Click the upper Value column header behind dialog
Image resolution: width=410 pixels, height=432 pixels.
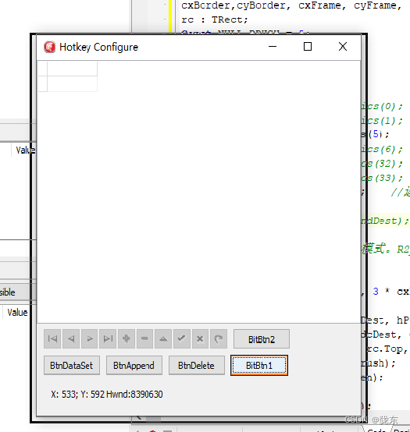(x=26, y=150)
